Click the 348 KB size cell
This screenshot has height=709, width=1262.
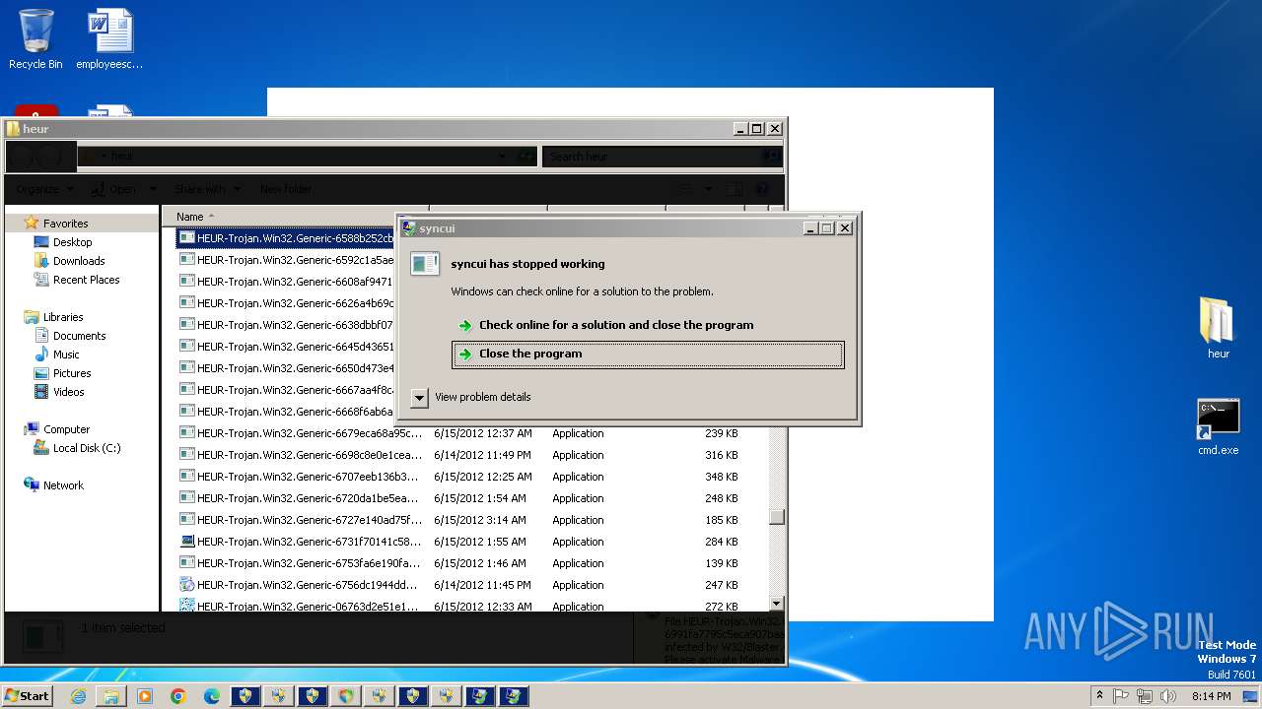[721, 477]
